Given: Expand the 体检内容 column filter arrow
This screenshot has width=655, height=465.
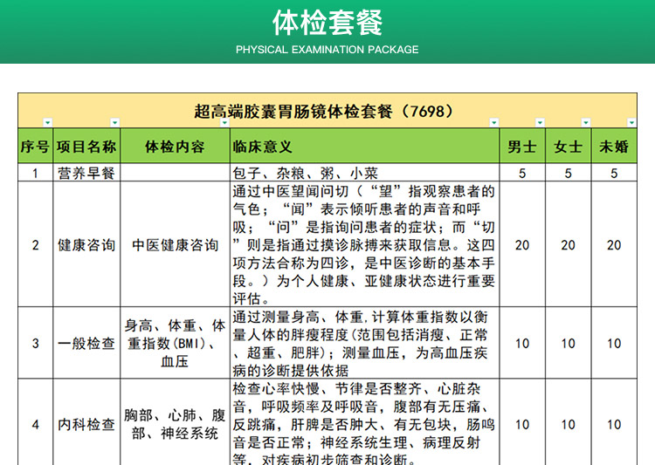Looking at the screenshot, I should (x=224, y=124).
